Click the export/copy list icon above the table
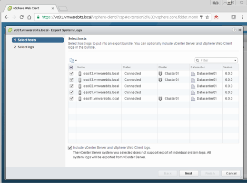 tap(72, 60)
